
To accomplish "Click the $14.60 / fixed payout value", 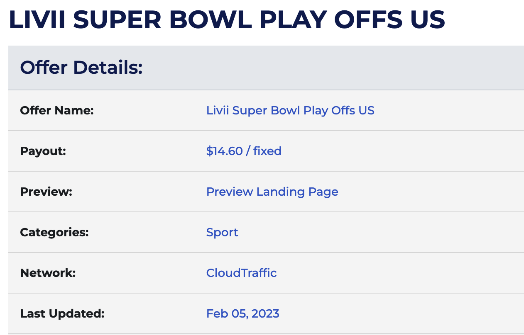I will [x=244, y=151].
